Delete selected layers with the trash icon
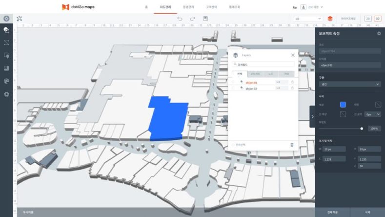The width and height of the screenshot is (385, 217). tap(292, 145)
